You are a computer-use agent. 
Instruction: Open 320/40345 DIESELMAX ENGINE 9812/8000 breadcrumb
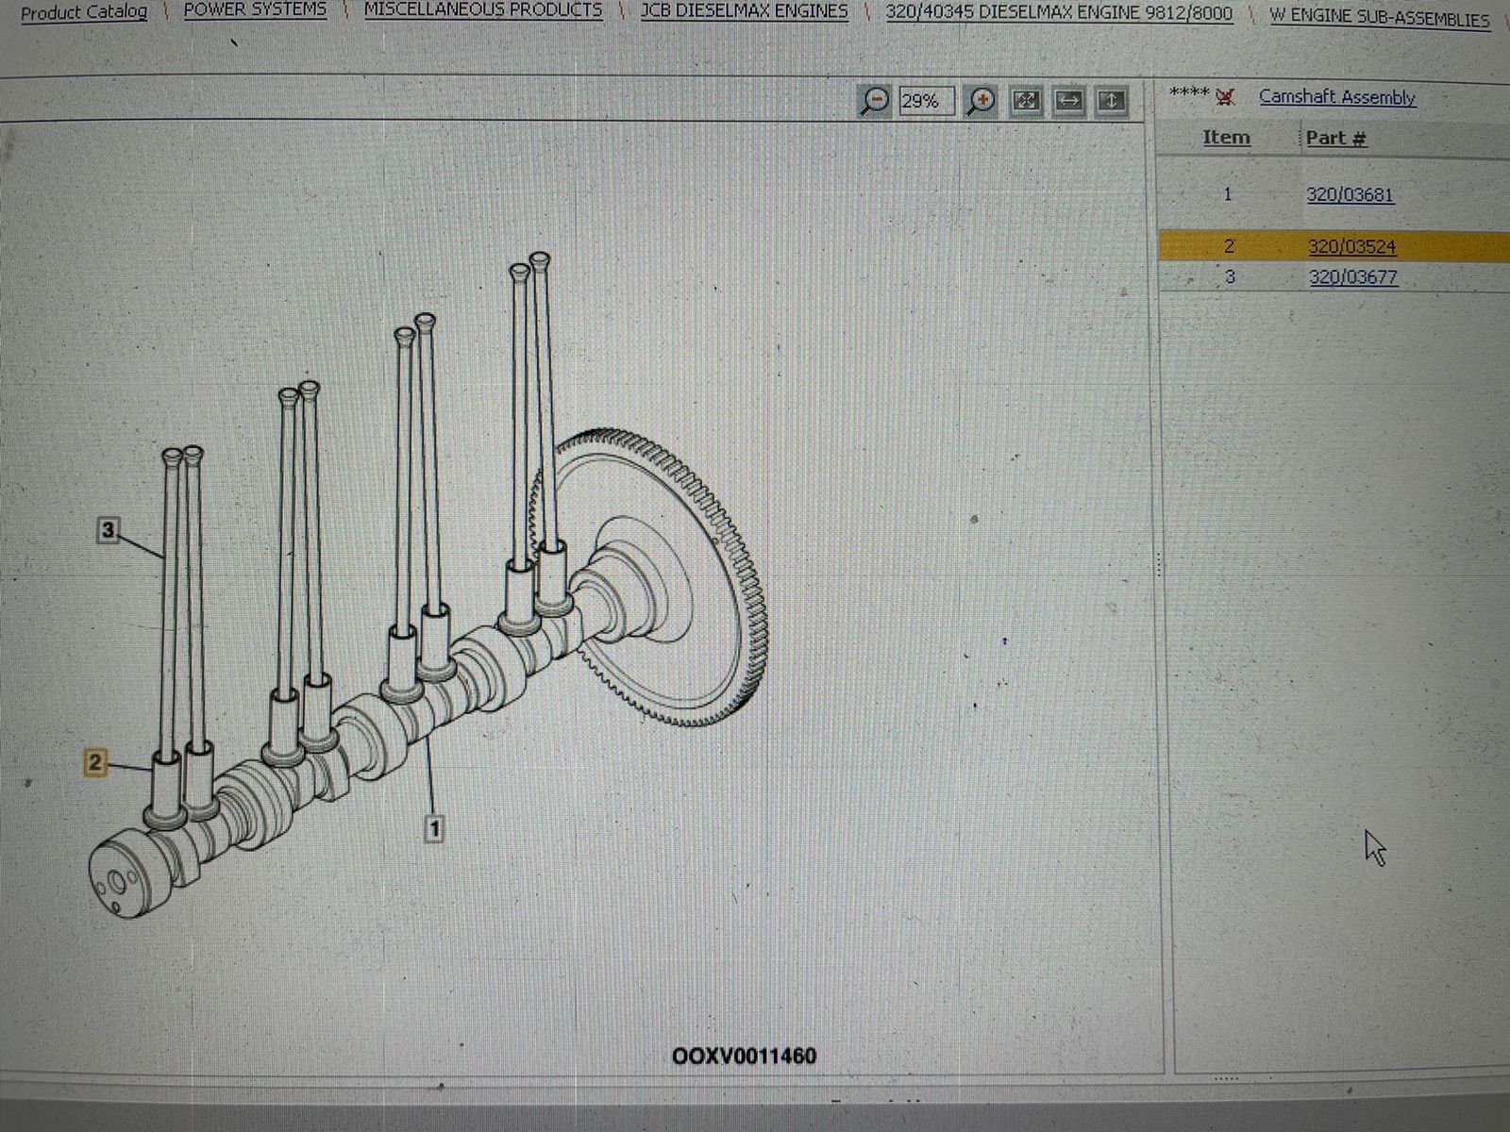coord(1059,13)
